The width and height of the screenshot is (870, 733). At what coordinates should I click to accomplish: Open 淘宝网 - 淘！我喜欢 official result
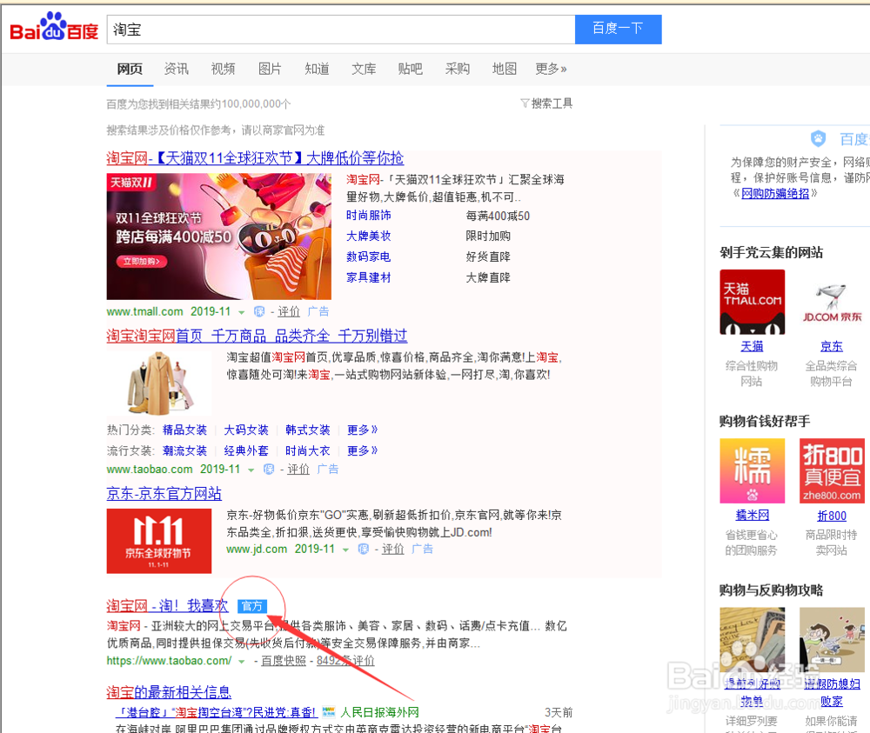(167, 605)
